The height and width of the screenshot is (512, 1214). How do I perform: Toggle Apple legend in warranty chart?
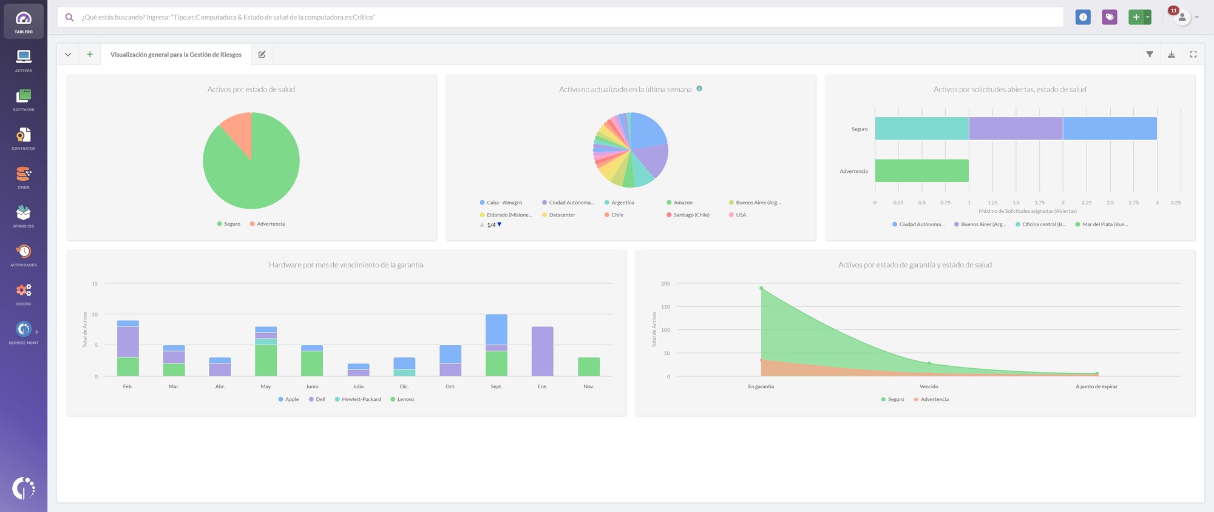tap(288, 399)
